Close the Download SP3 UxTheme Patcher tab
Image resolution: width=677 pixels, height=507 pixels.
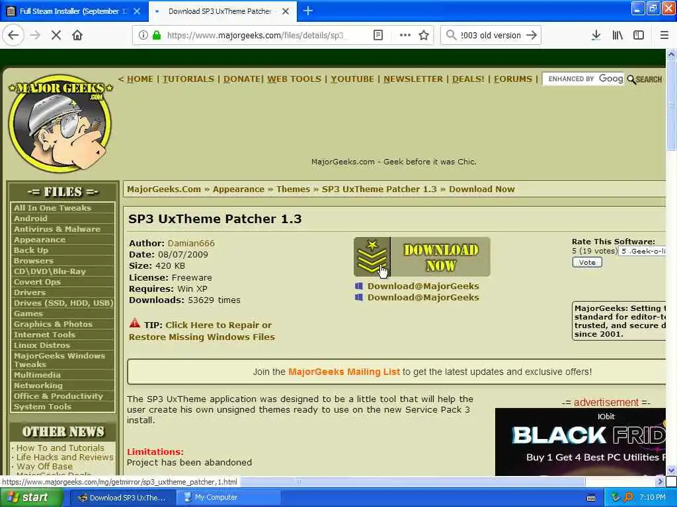[x=286, y=11]
